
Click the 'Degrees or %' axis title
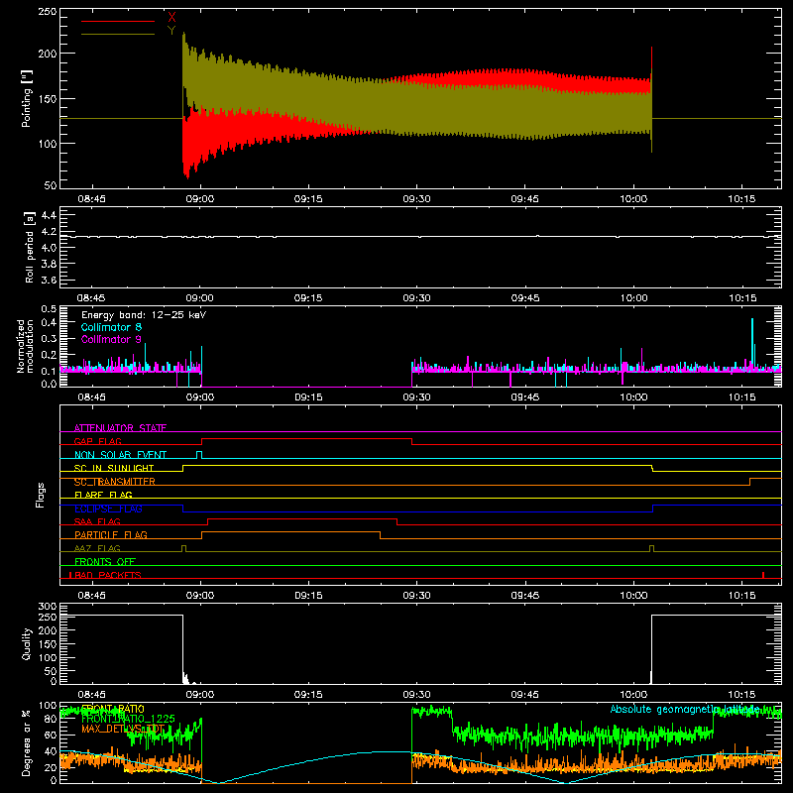(27, 743)
